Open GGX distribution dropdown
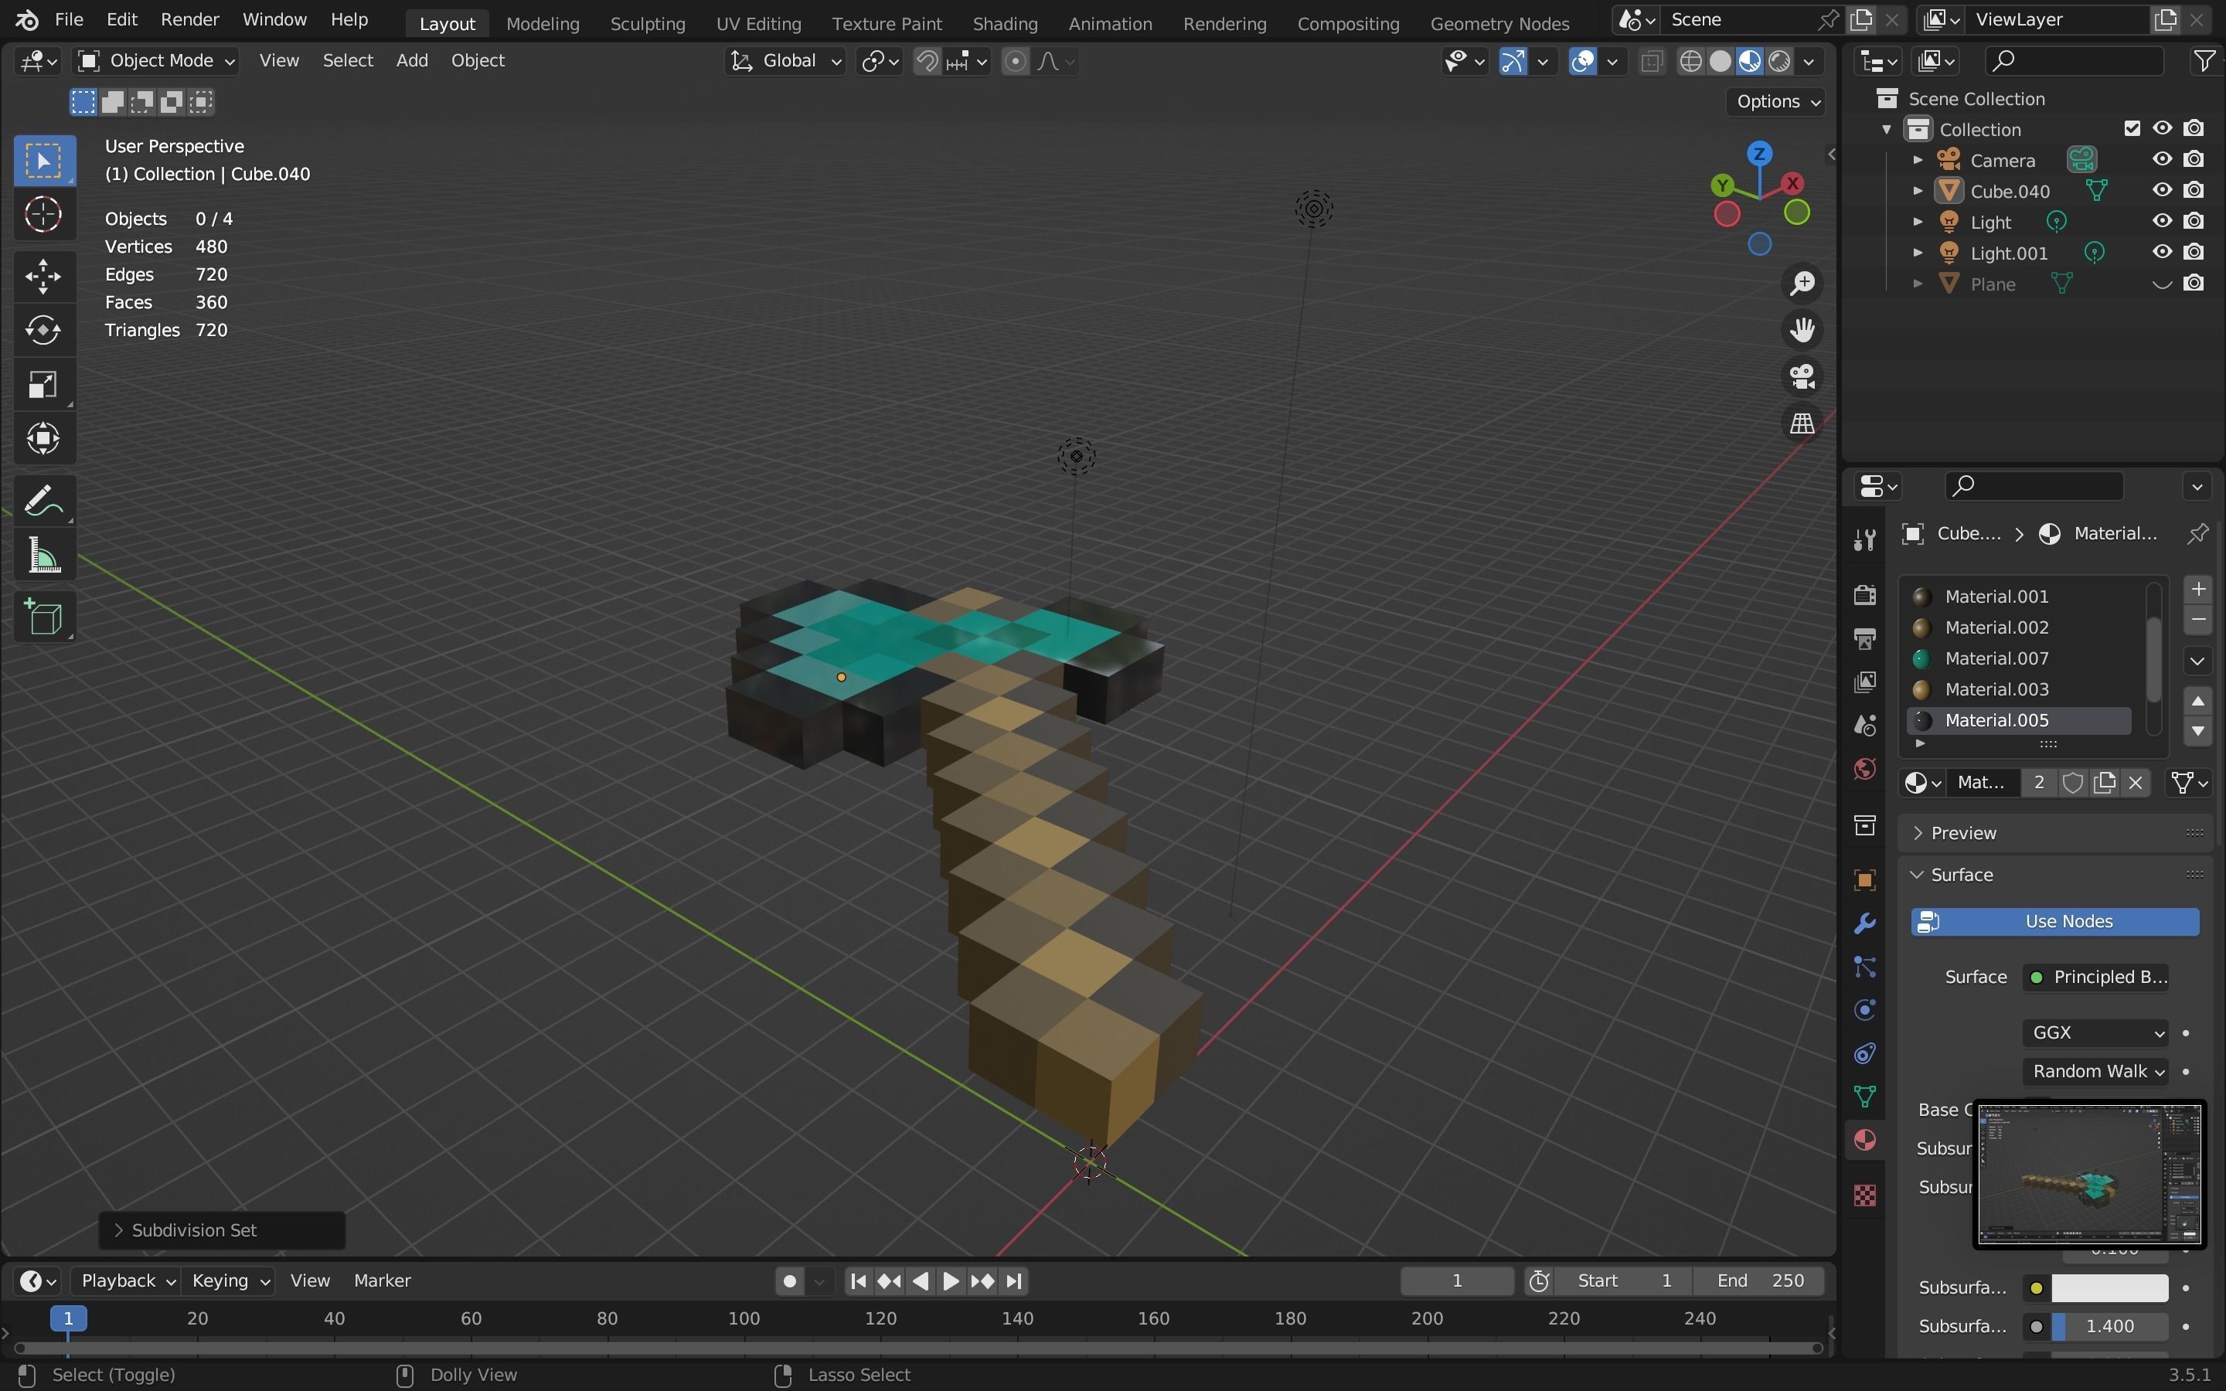The height and width of the screenshot is (1391, 2226). click(2095, 1033)
